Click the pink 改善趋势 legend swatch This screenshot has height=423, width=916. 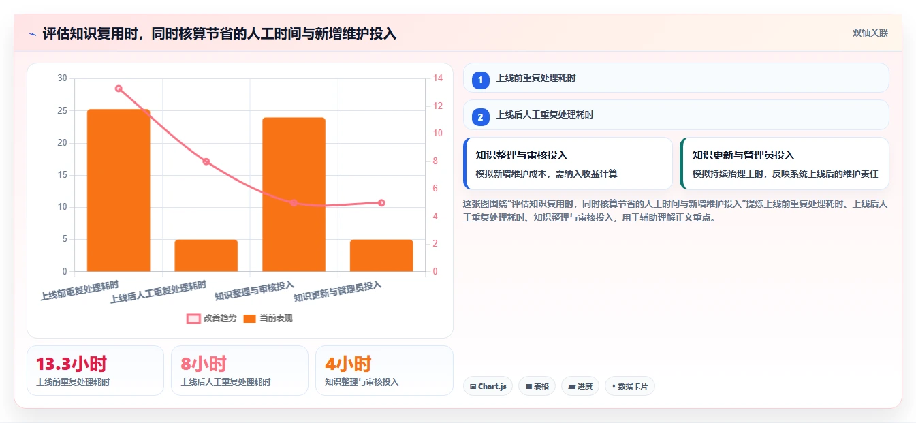(193, 318)
